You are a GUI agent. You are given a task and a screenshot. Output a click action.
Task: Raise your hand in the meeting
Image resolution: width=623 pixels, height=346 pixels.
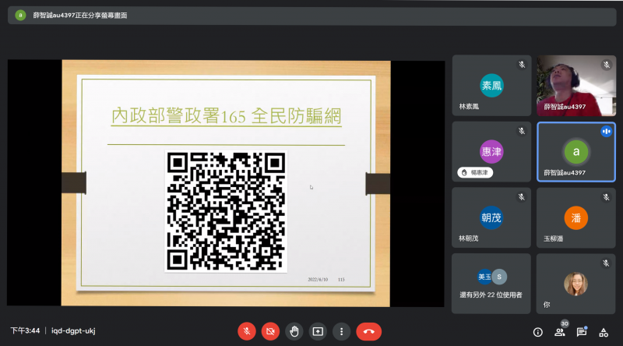click(294, 331)
